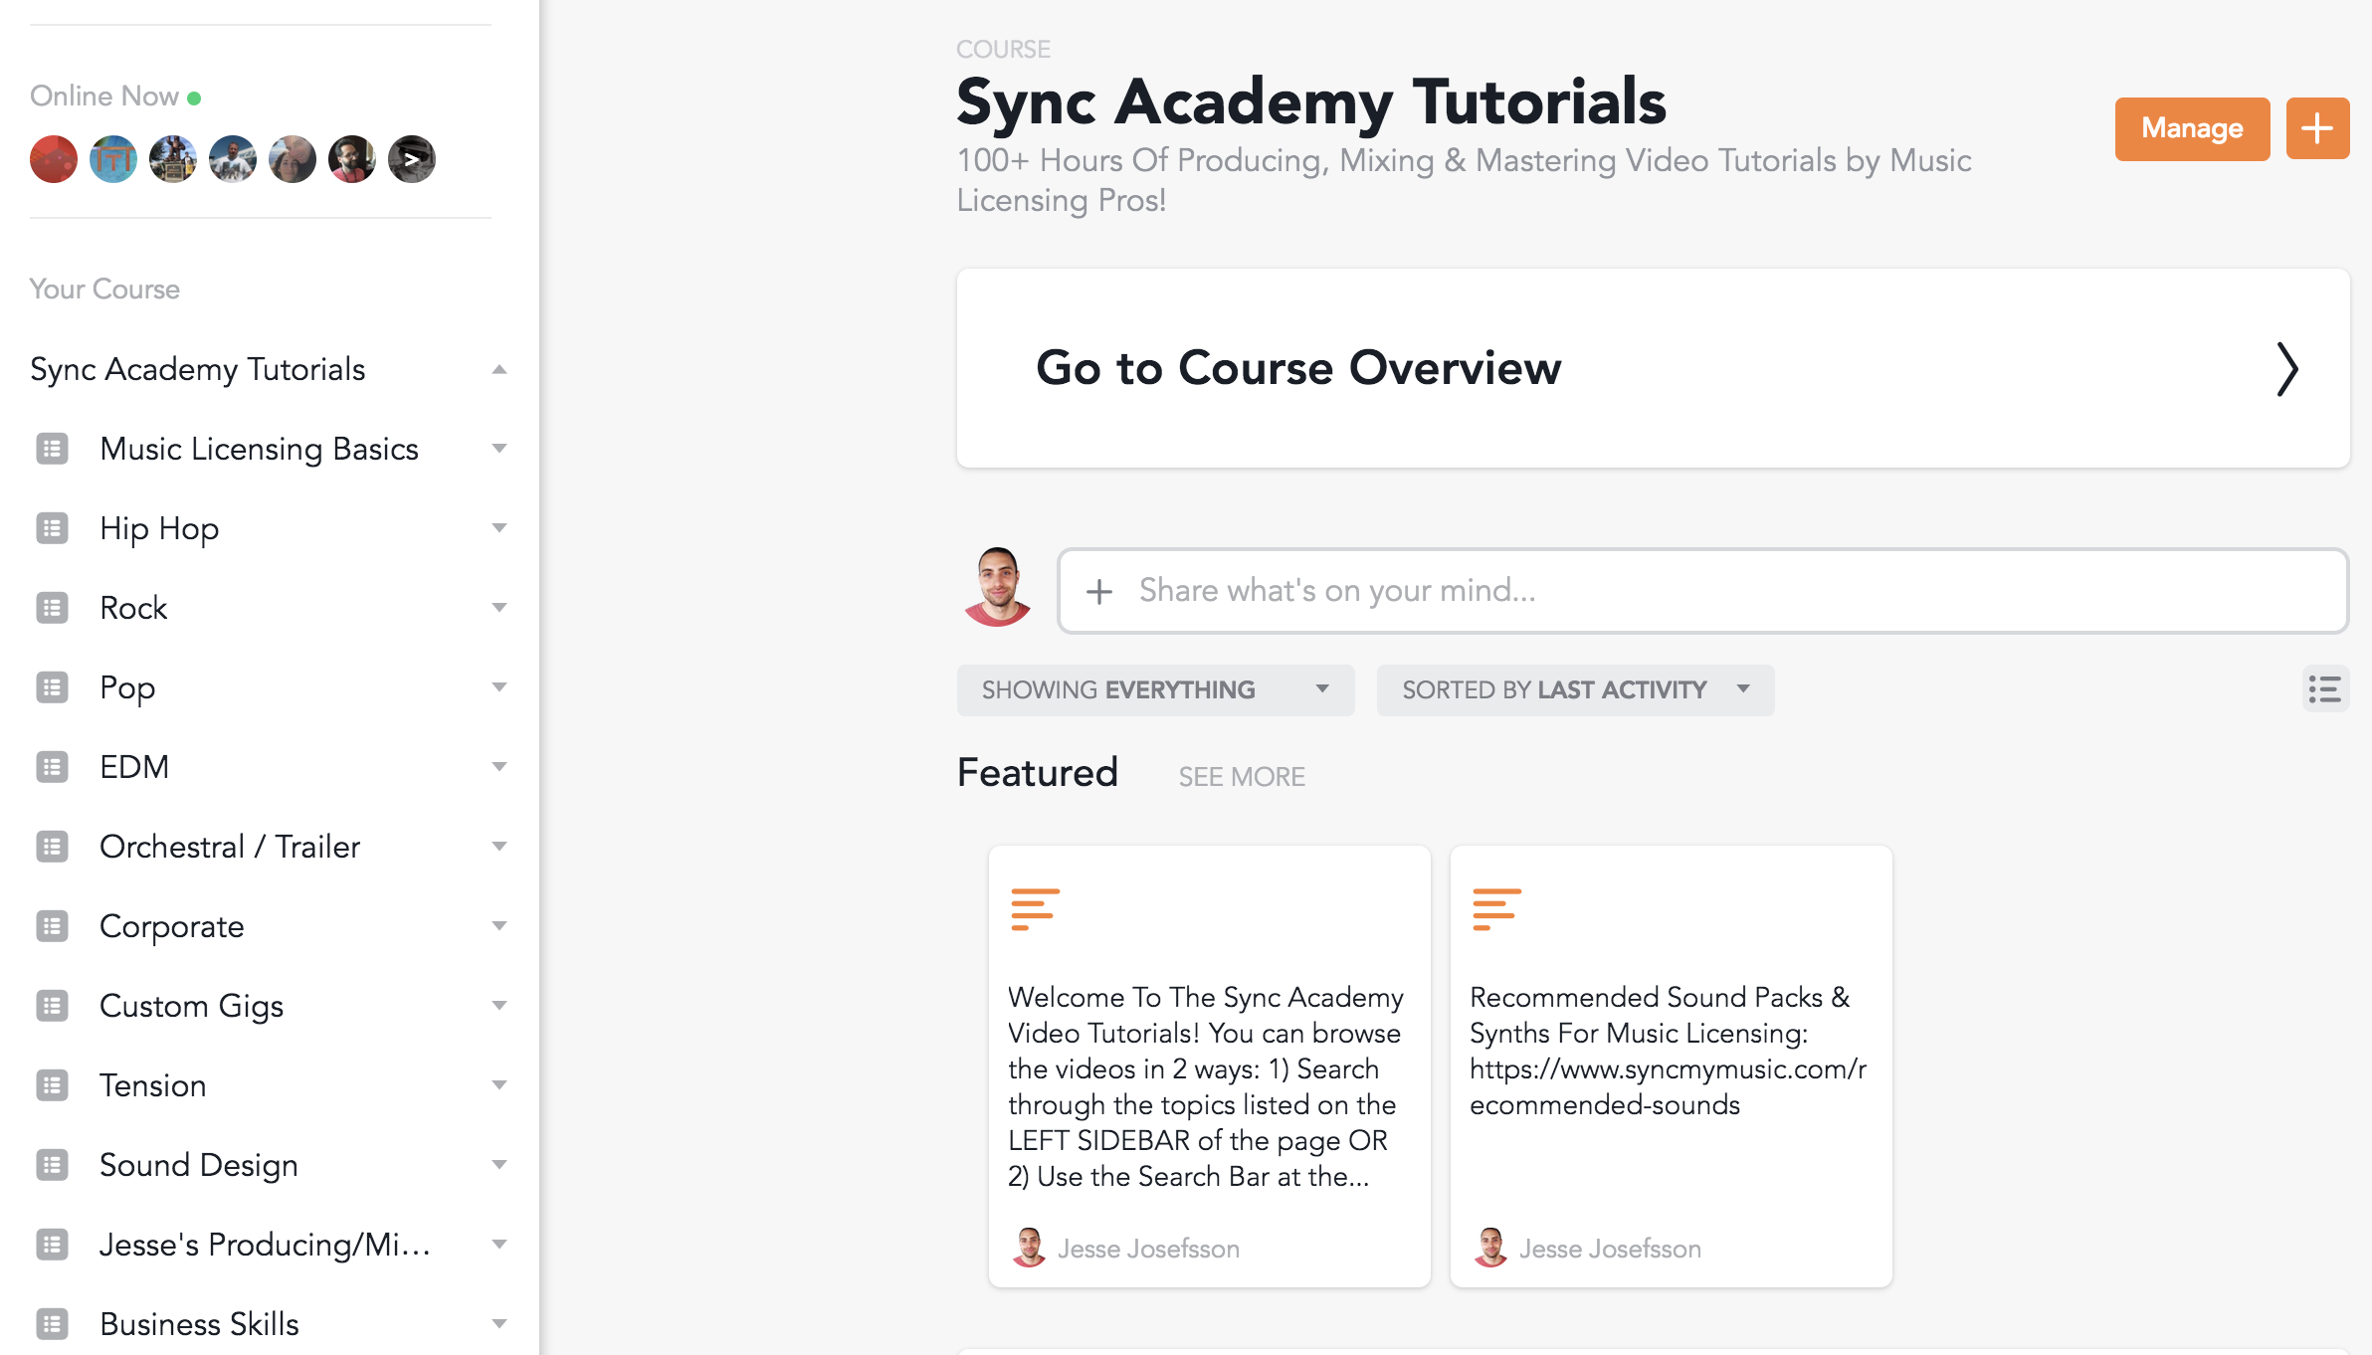Click the post icon on Welcome card
2372x1355 pixels.
[1035, 908]
